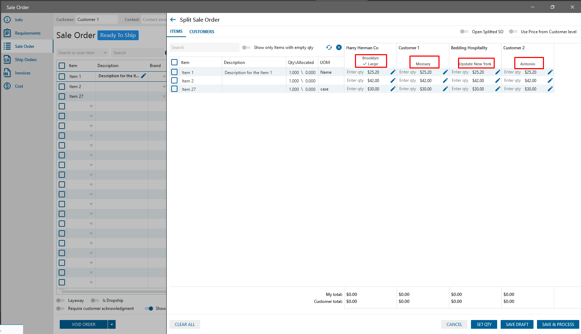Click the Invoices sidebar icon

point(7,73)
